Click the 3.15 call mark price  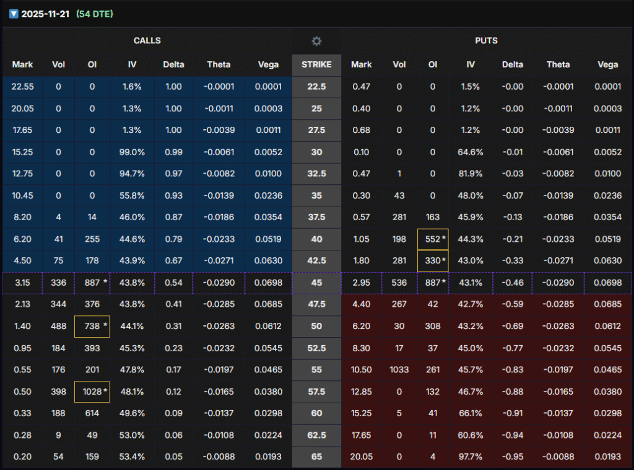point(22,283)
